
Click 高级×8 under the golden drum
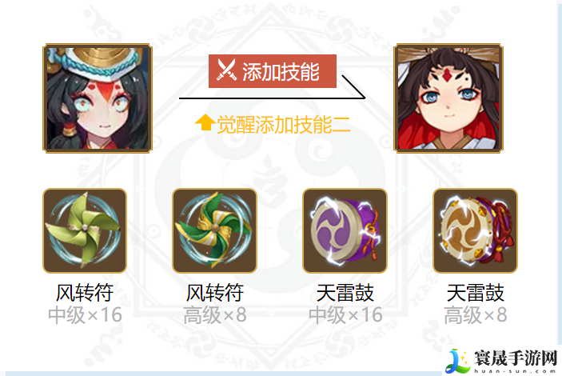476,315
